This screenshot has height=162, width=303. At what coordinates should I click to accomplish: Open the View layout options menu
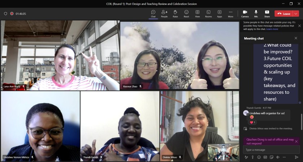pyautogui.click(x=198, y=13)
